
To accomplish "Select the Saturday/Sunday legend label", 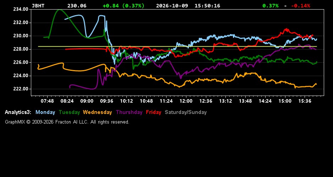I will tap(186, 112).
